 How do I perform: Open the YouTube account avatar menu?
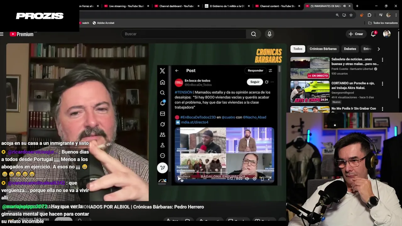tap(387, 34)
